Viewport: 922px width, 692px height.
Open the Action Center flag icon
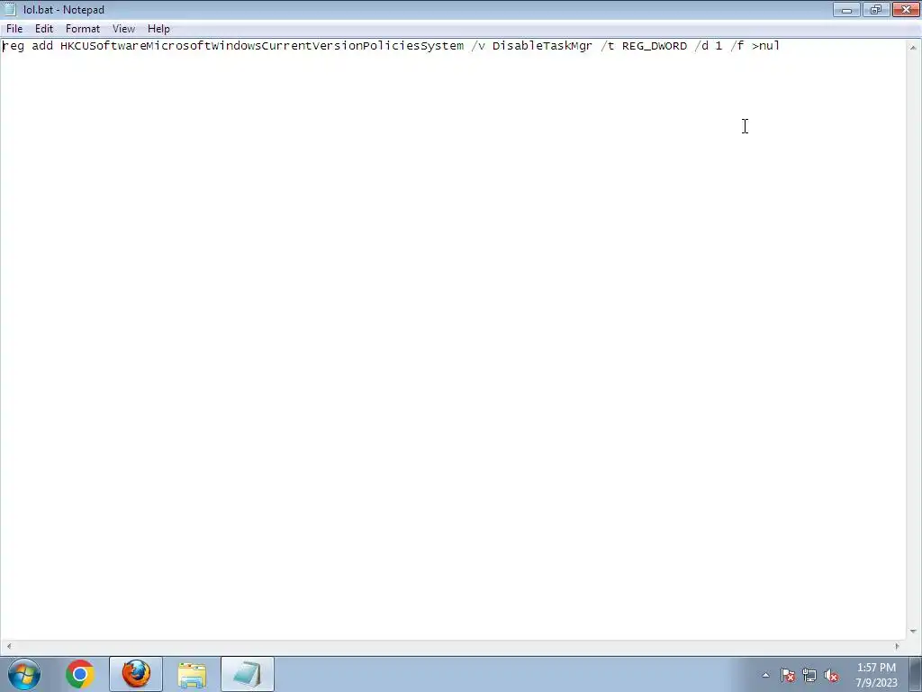click(x=788, y=675)
